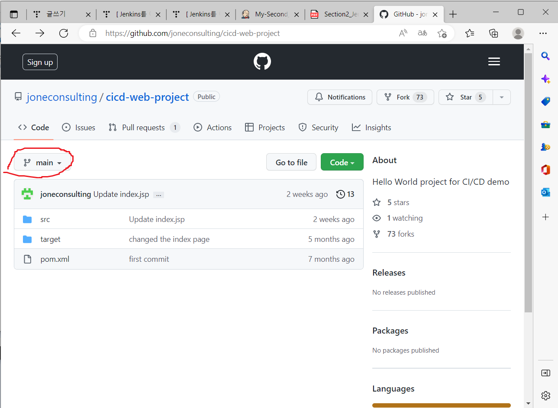The image size is (558, 408).
Task: Open the Read aloud icon
Action: tap(403, 33)
